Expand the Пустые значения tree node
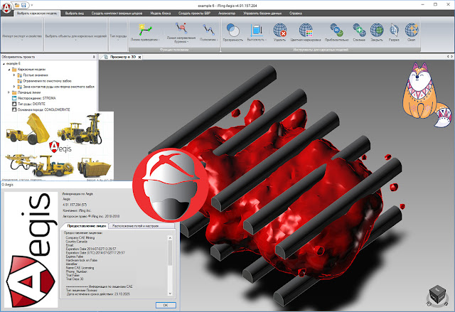 (14, 75)
